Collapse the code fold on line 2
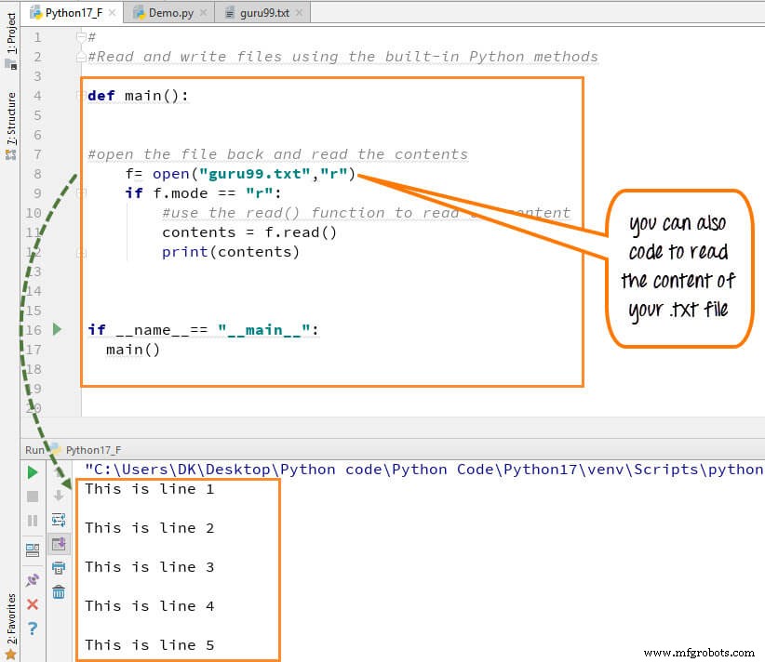 [80, 57]
